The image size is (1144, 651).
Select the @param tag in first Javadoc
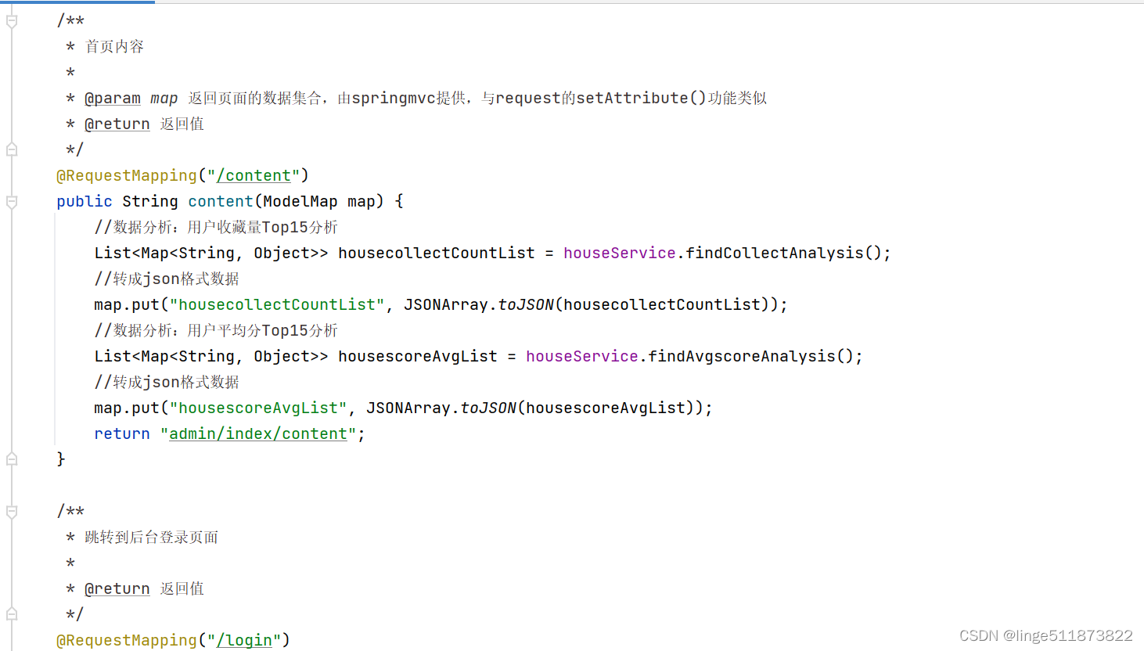point(113,99)
